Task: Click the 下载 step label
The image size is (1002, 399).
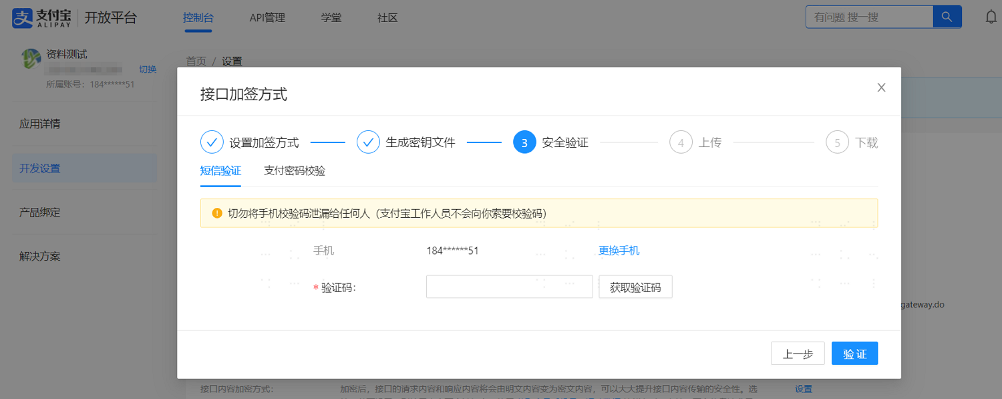Action: (x=866, y=142)
